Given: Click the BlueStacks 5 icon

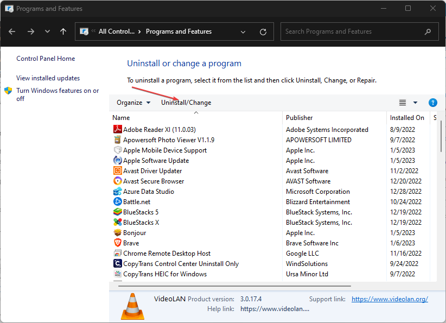Looking at the screenshot, I should (x=118, y=212).
